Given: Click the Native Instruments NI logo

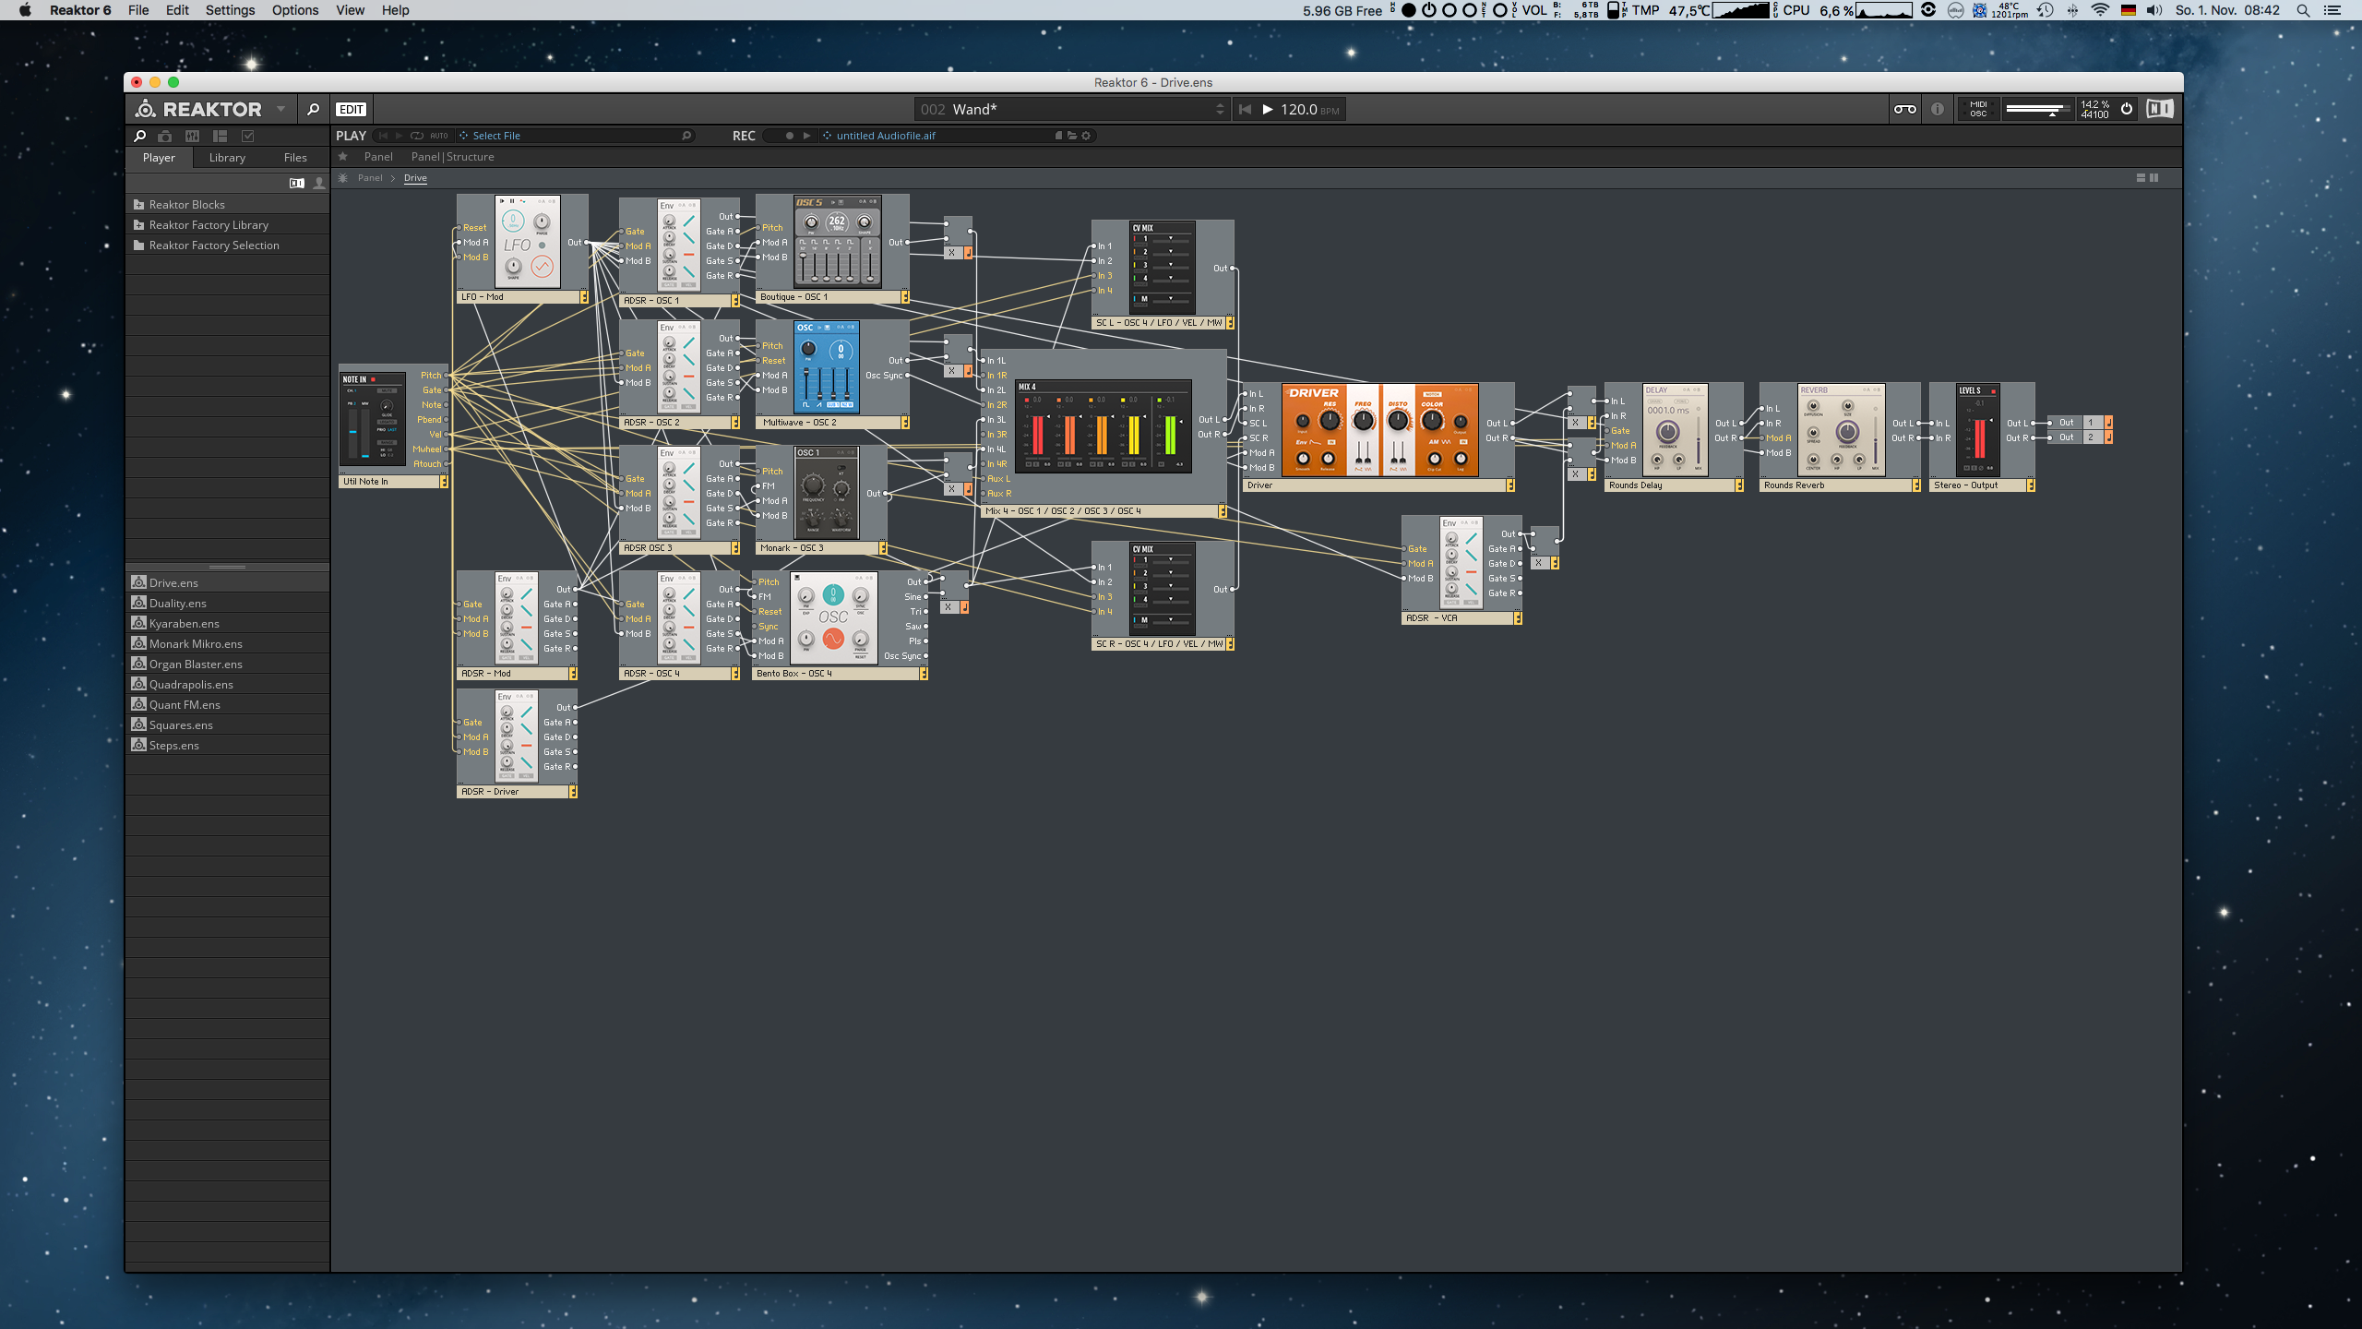Looking at the screenshot, I should tap(2159, 109).
